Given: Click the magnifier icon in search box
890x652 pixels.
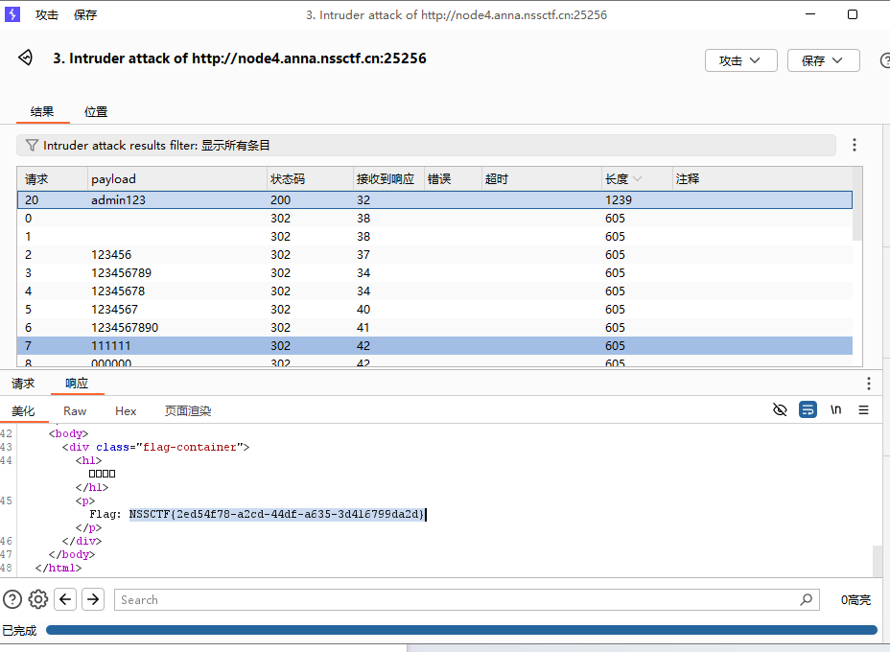Looking at the screenshot, I should click(x=806, y=599).
